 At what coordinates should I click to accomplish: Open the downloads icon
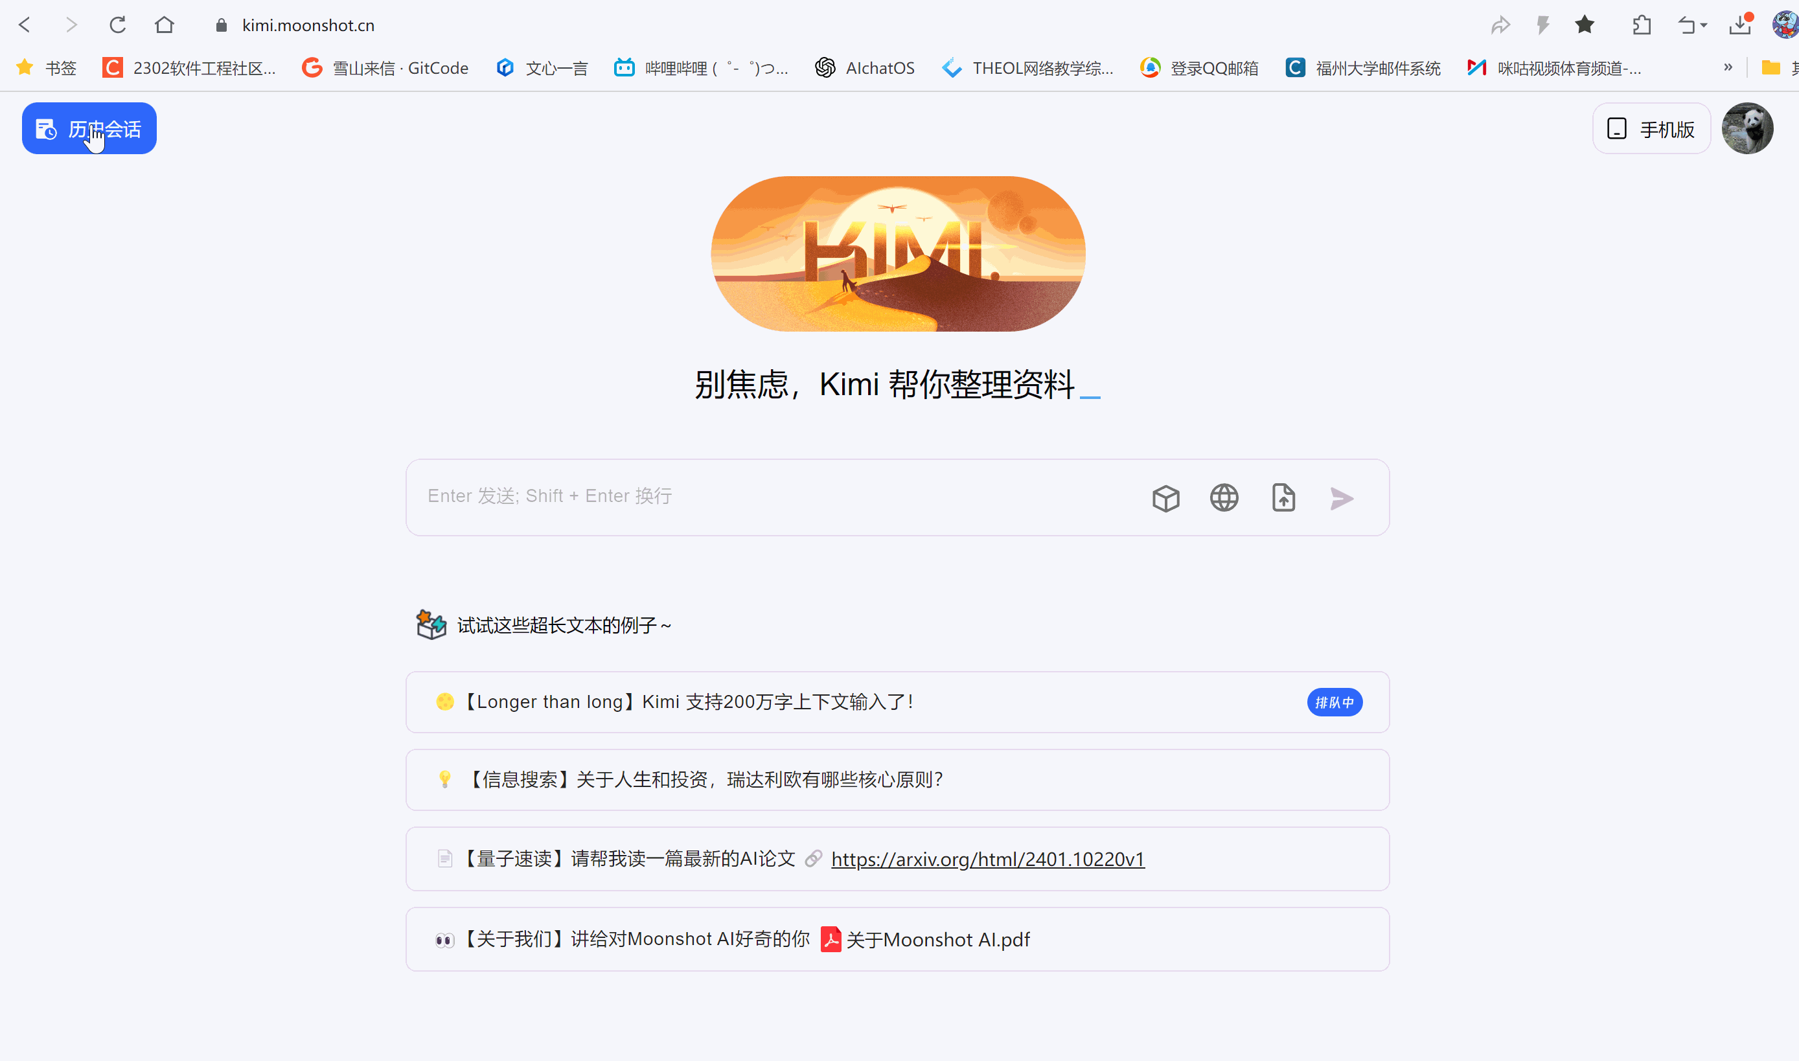click(x=1739, y=25)
